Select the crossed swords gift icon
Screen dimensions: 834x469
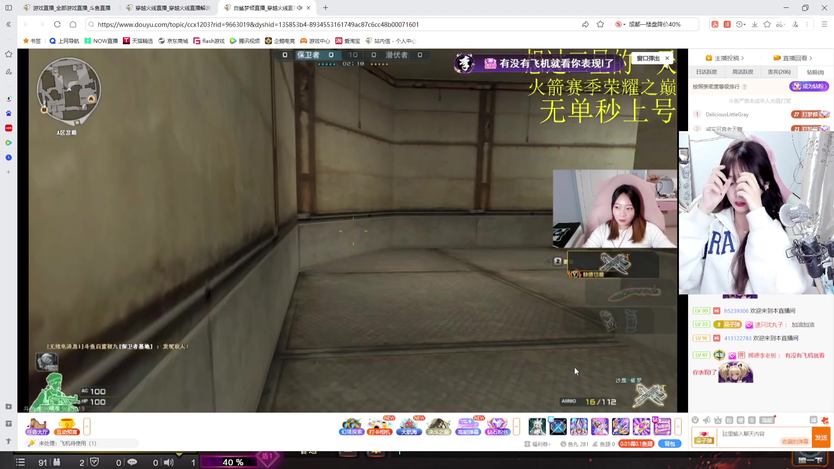click(558, 426)
